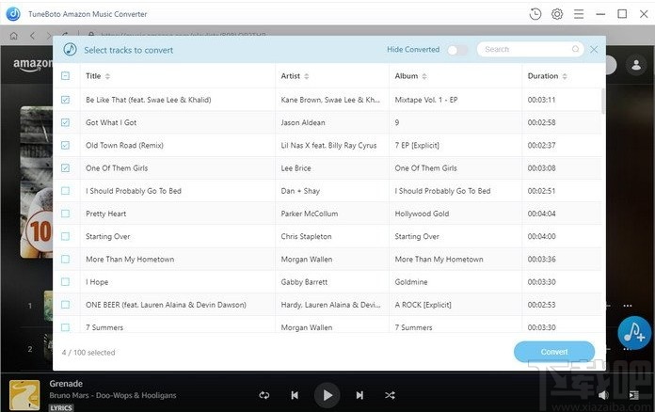655x412 pixels.
Task: Click the search magnifier icon
Action: pyautogui.click(x=575, y=49)
